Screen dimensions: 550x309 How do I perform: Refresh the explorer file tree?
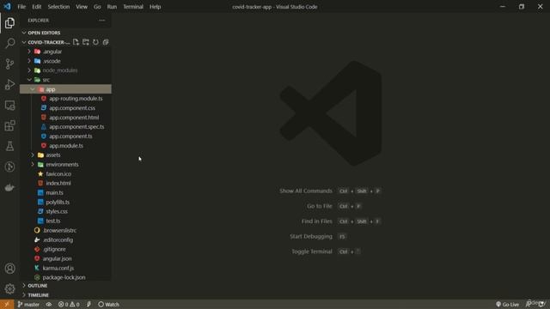coord(95,42)
